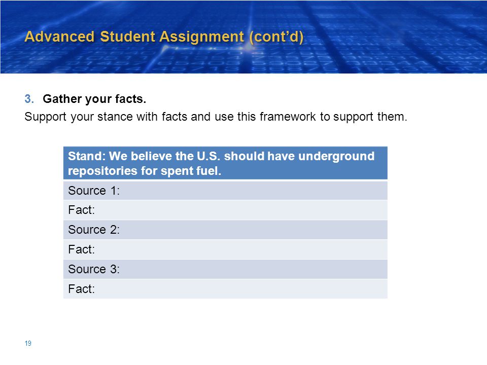
Task: Click the (cont'd) text in title
Action: tap(276, 37)
